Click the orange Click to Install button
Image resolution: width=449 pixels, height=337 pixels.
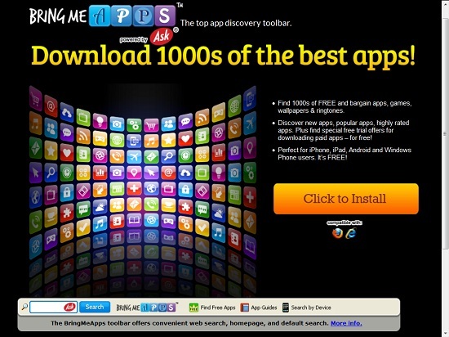[346, 199]
